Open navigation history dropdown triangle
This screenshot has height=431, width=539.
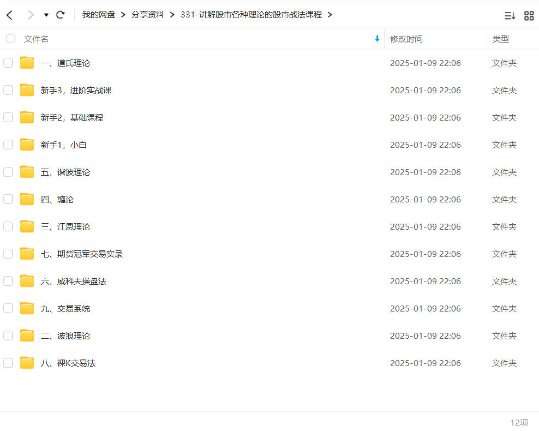pos(46,15)
